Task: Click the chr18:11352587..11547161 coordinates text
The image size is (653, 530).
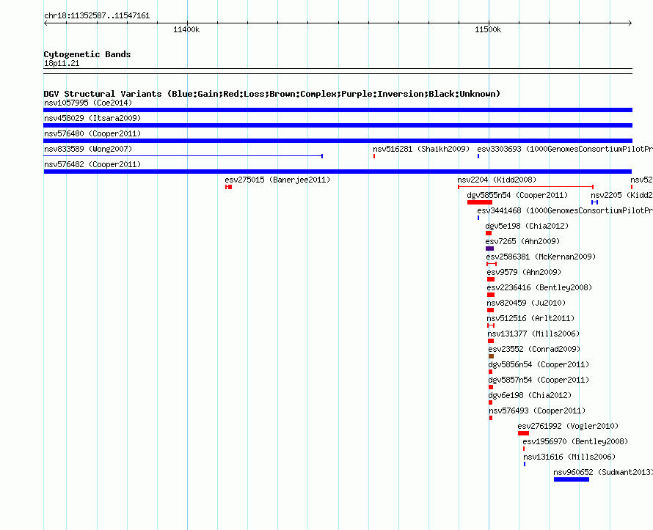Action: click(97, 16)
